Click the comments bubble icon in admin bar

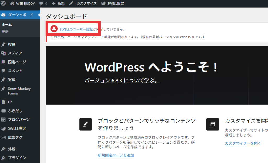[41, 4]
